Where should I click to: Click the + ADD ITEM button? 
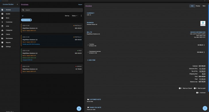[x=91, y=60]
